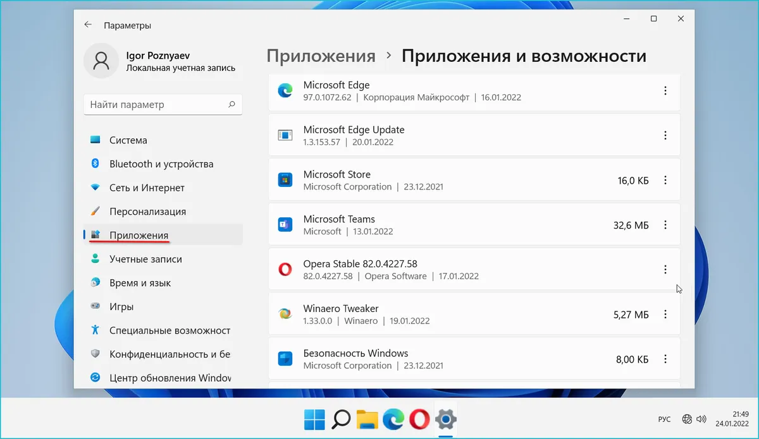Open Конфиденциальность и безопасность section
This screenshot has height=439, width=759.
(x=163, y=354)
